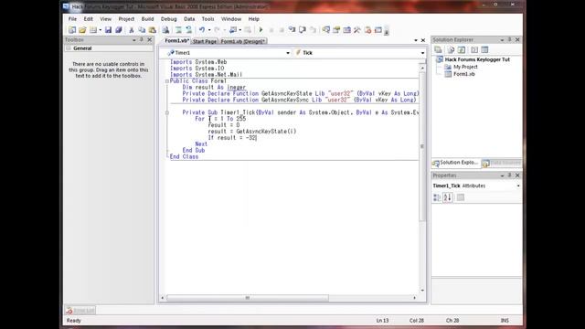Cut selection using the scissors icon

pos(132,30)
